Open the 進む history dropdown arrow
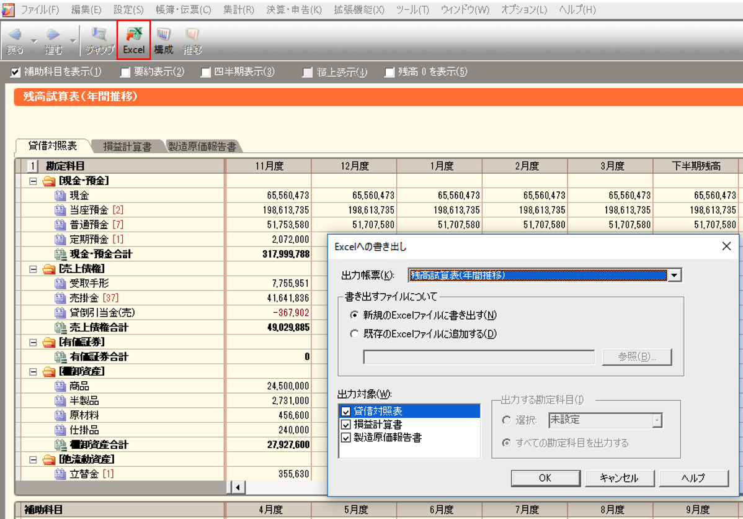This screenshot has width=743, height=519. [73, 41]
